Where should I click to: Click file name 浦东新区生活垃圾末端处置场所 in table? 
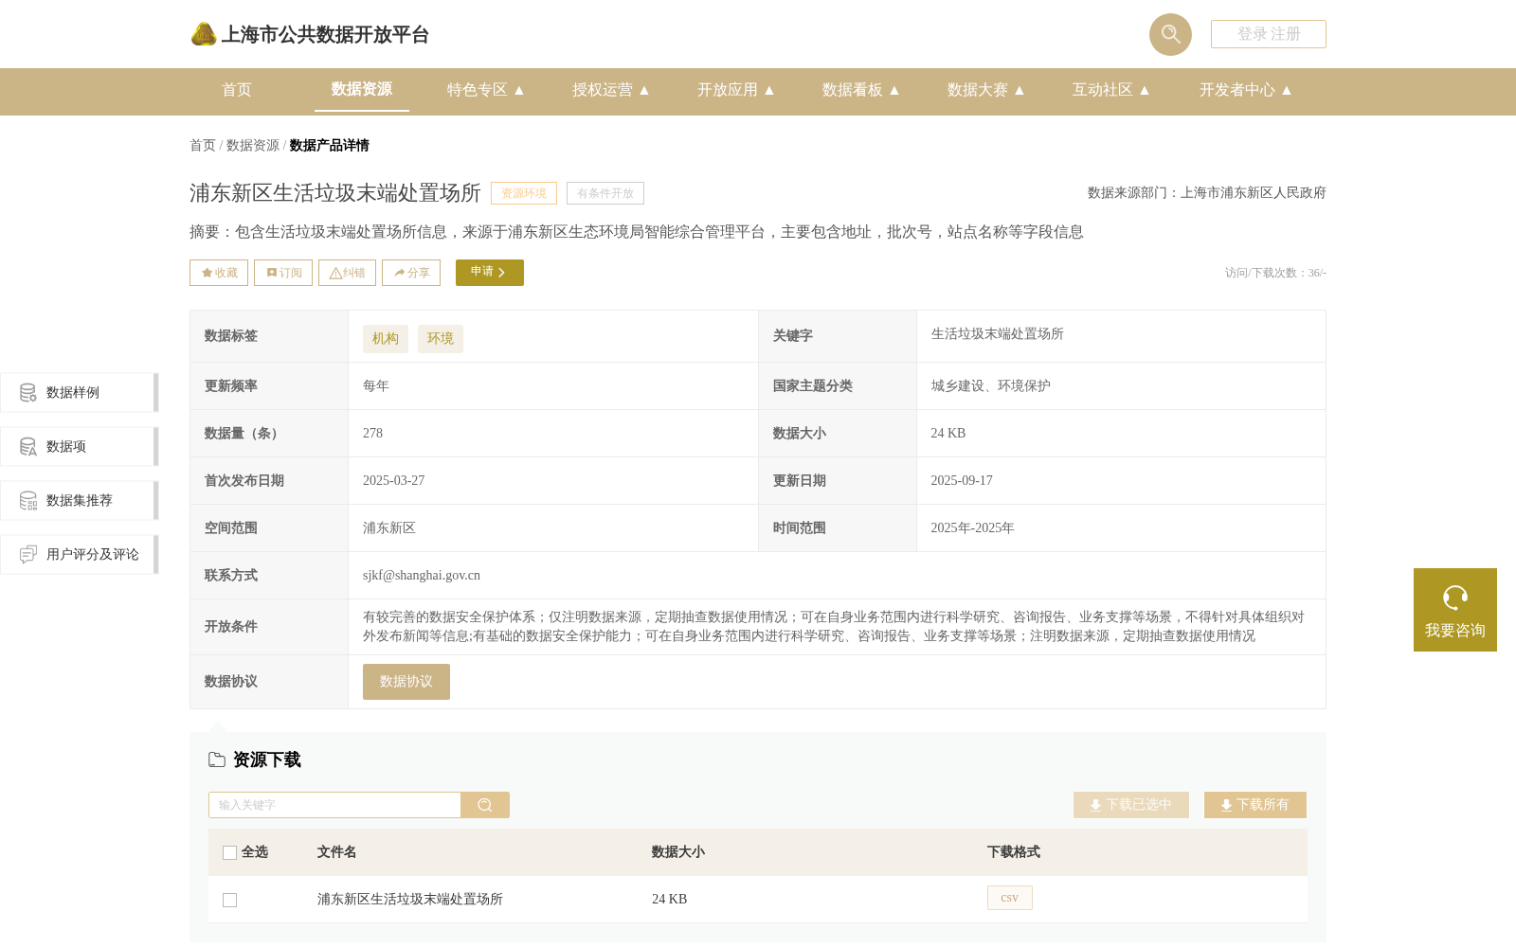tap(410, 900)
